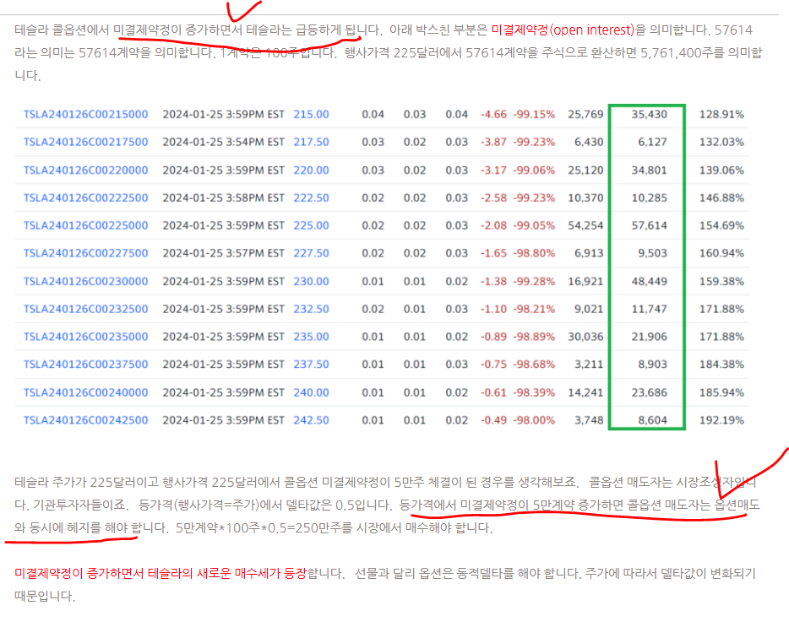
Task: Open contract link TSLA240126C00227500
Action: tap(86, 253)
